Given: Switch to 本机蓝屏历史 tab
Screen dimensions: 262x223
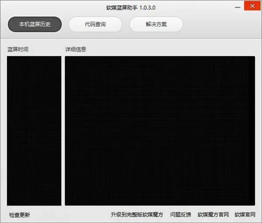Looking at the screenshot, I should (35, 24).
